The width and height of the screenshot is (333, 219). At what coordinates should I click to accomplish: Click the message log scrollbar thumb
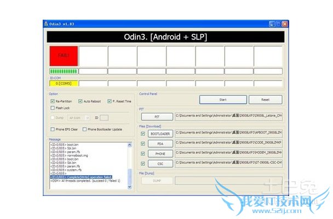click(130, 176)
